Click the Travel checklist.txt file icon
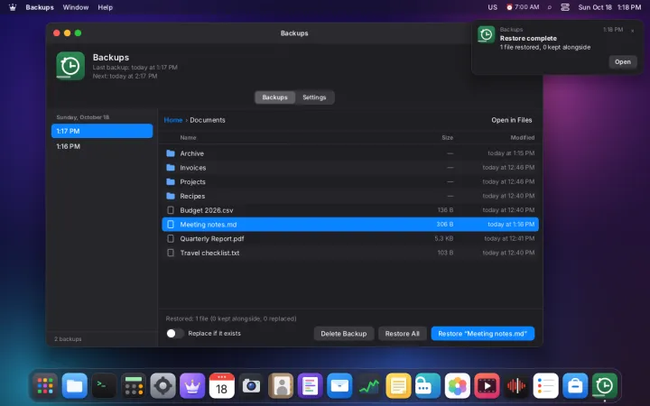This screenshot has height=406, width=650. coord(171,253)
